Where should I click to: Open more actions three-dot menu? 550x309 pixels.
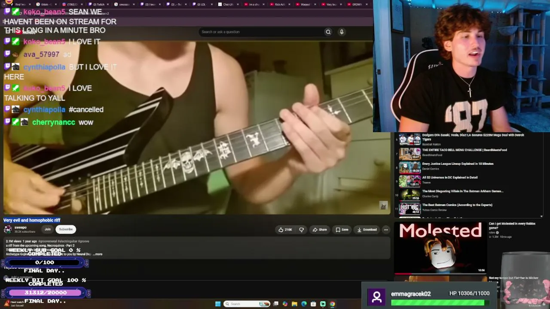[x=386, y=230]
